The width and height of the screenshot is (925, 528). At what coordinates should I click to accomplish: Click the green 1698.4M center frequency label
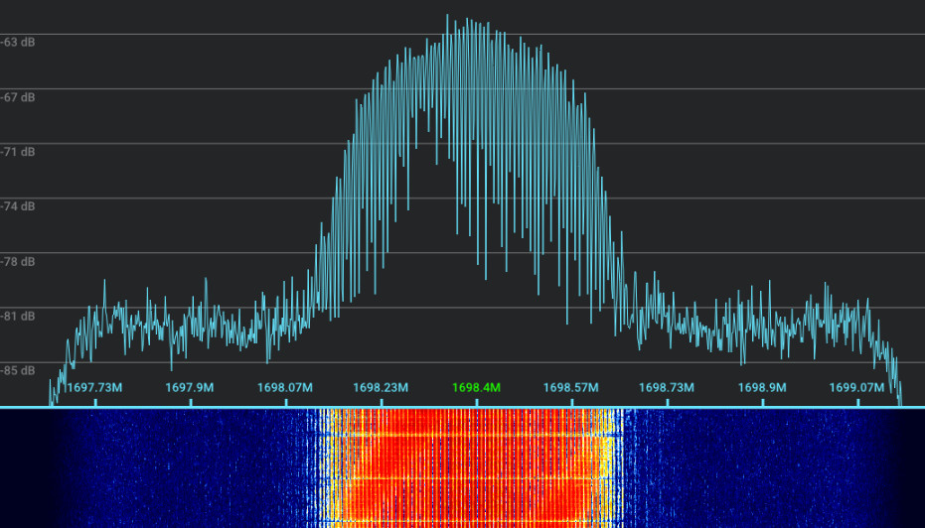476,387
